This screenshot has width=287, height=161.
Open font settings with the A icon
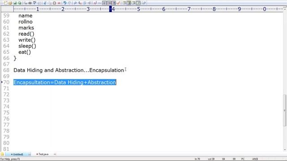click(x=95, y=3)
